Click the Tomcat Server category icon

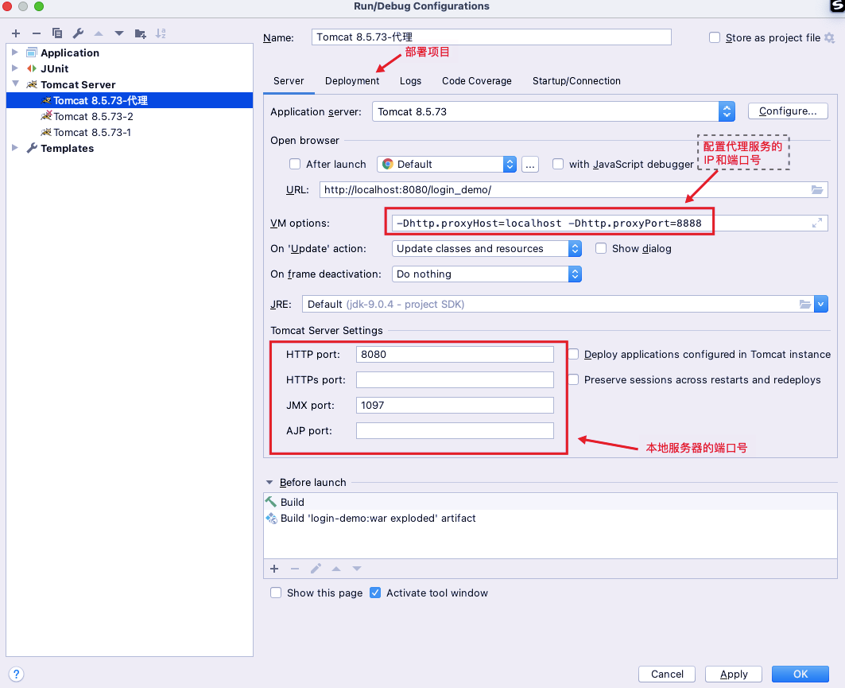point(32,84)
